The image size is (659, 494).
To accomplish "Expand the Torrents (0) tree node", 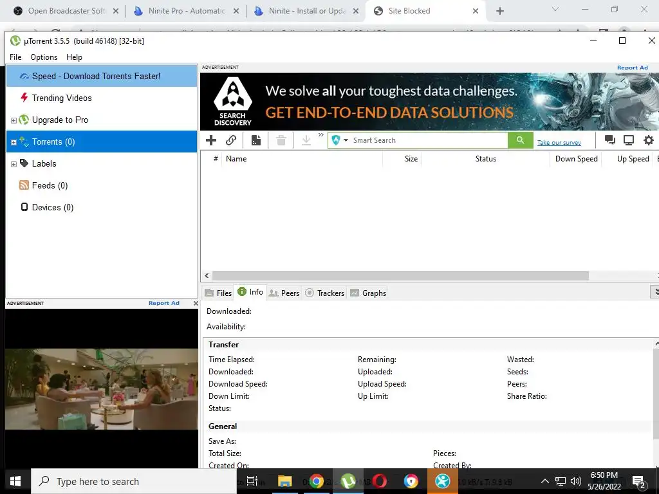I will point(14,142).
